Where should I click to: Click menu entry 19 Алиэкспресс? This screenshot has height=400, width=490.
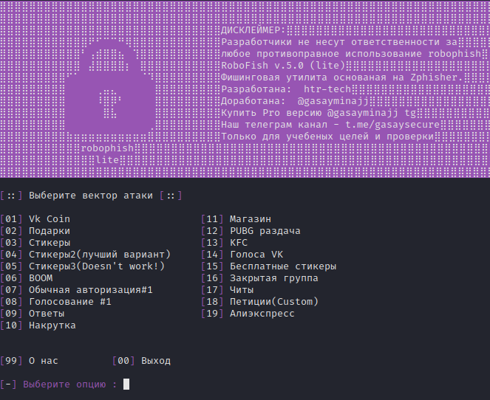pyautogui.click(x=262, y=314)
